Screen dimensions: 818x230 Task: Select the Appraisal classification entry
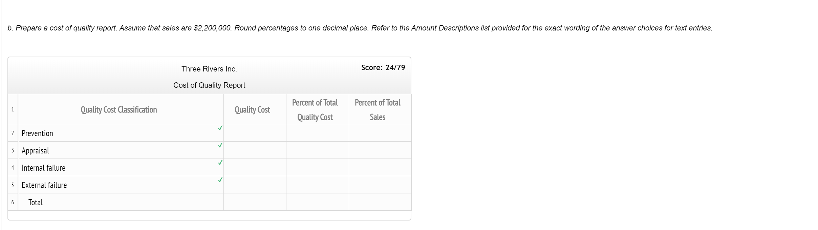tap(121, 150)
